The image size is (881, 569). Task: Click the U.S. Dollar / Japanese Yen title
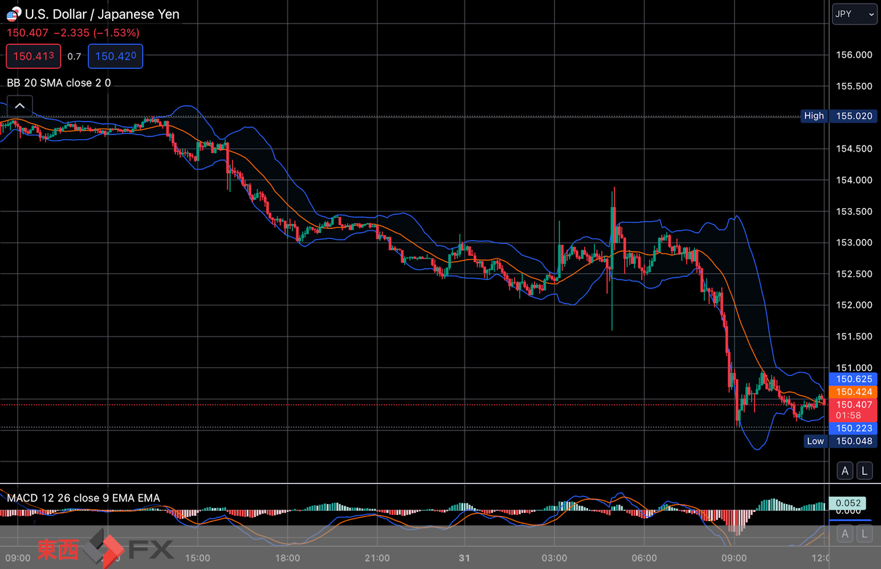coord(102,14)
